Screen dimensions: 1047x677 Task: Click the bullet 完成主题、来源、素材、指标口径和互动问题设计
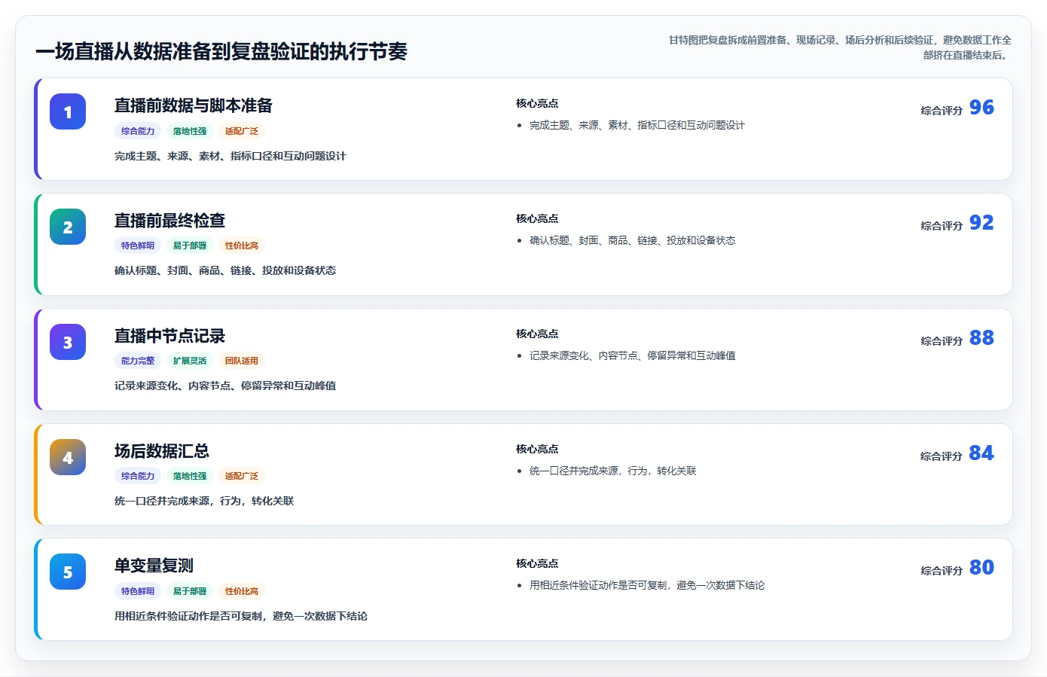pos(637,125)
